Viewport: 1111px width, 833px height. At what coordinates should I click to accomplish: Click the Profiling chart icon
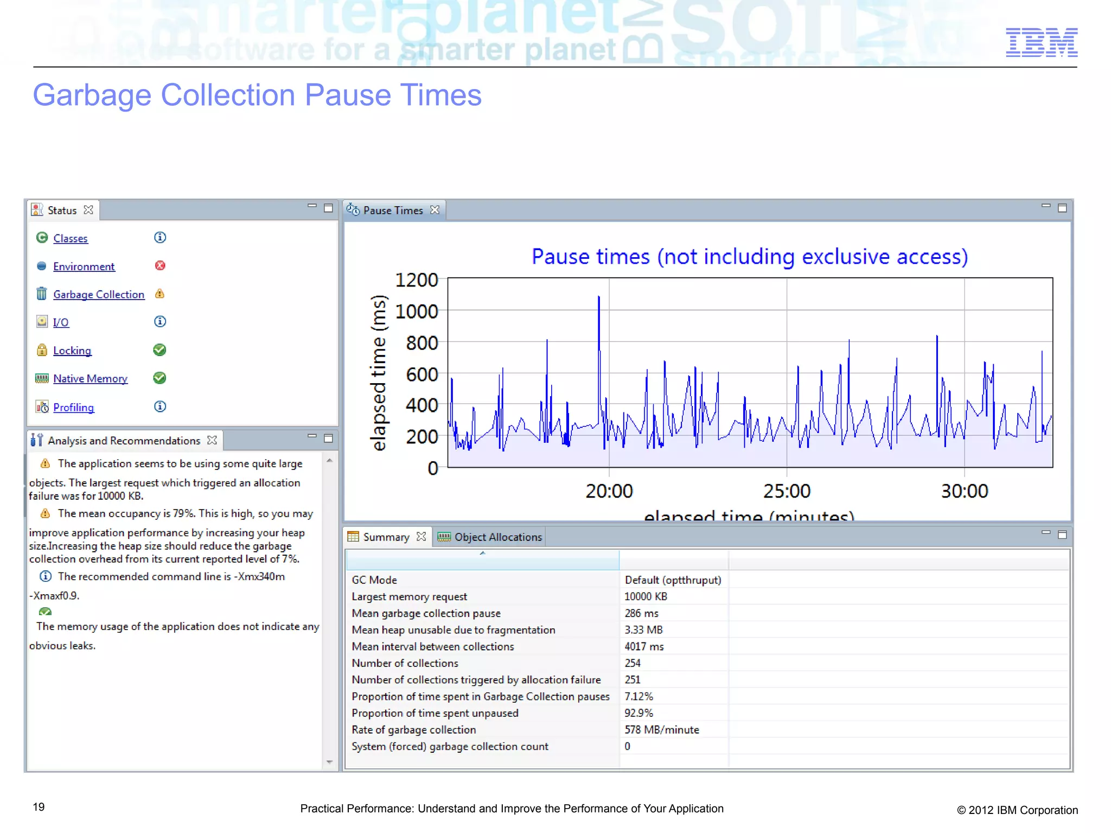(x=42, y=406)
